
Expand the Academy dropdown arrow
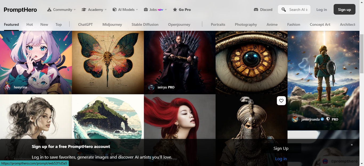point(106,10)
